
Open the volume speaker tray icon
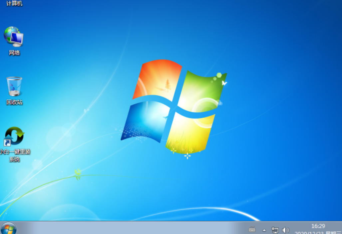tap(285, 230)
